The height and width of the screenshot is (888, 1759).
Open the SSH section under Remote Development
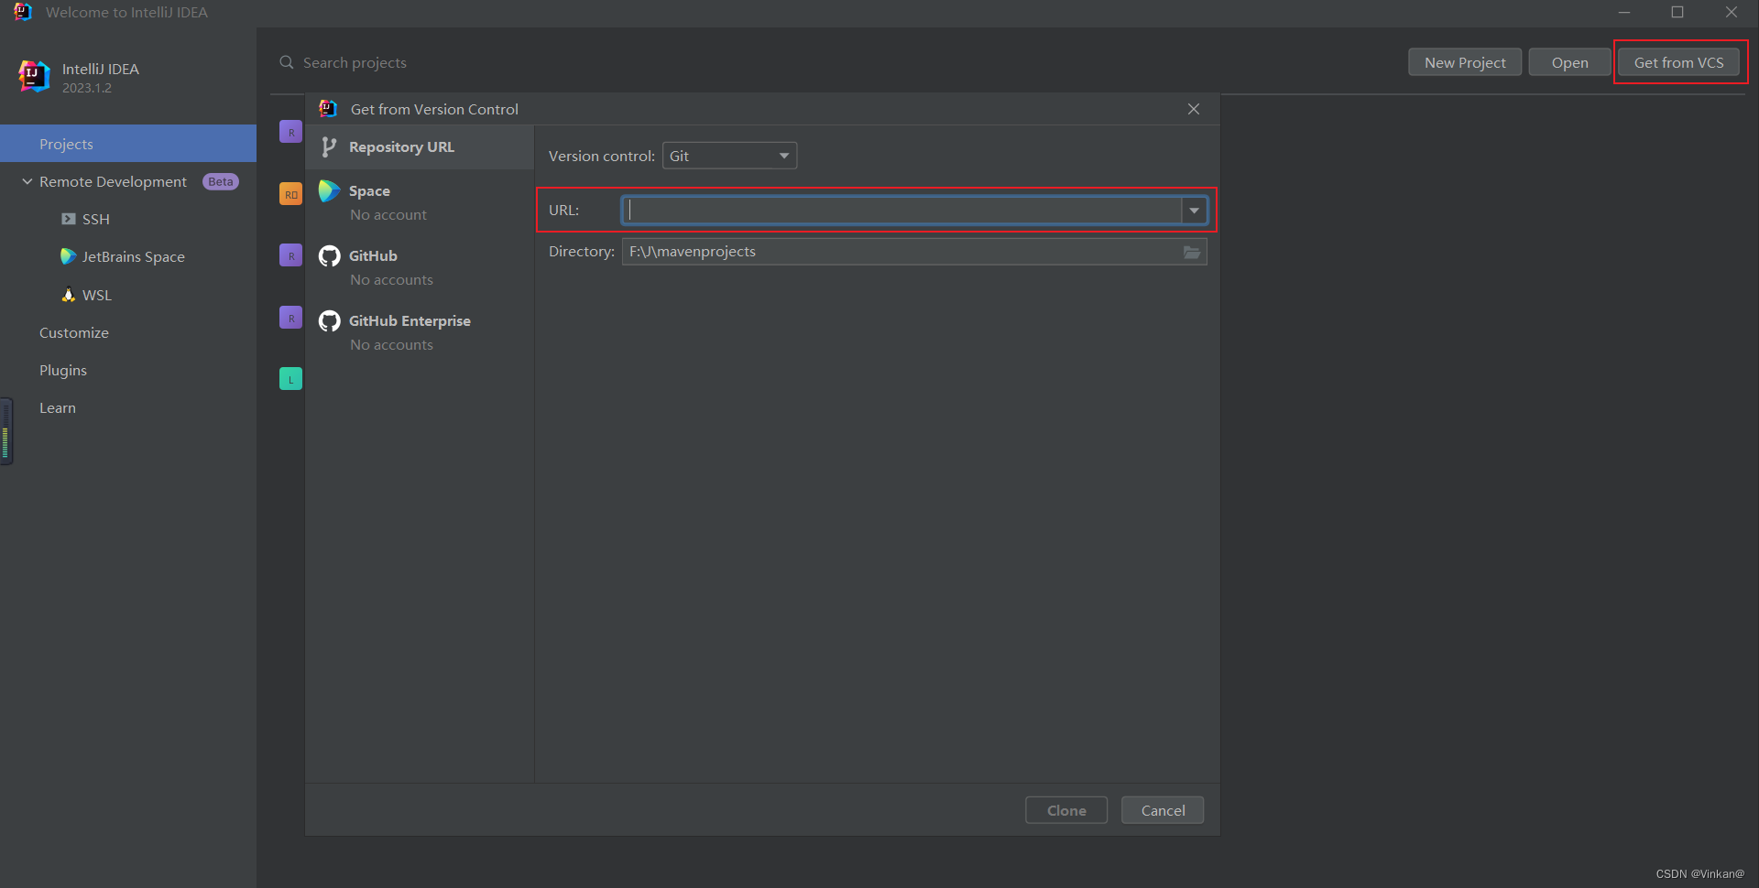[x=94, y=219]
